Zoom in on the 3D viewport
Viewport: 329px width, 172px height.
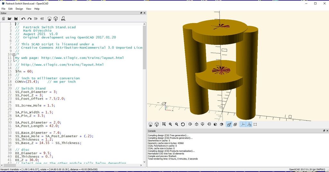click(x=170, y=124)
